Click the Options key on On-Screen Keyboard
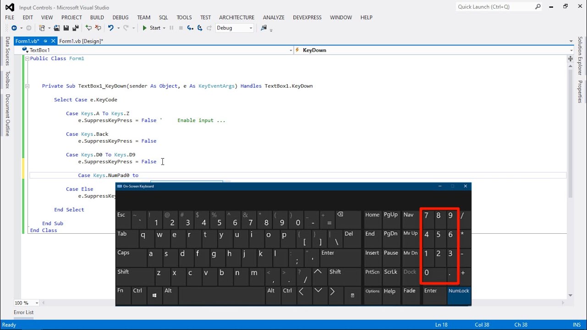The width and height of the screenshot is (587, 330). click(372, 296)
